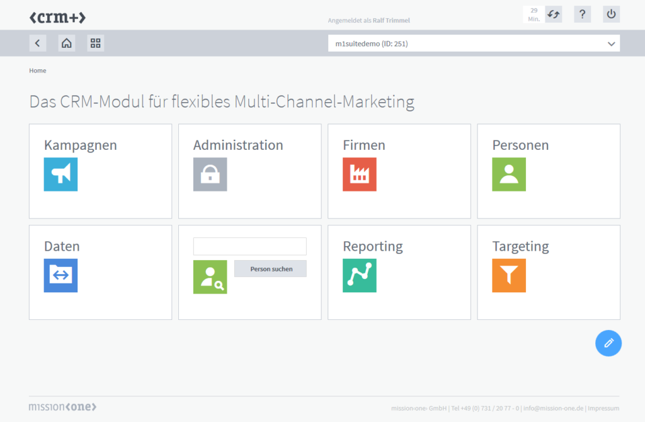The image size is (645, 422).
Task: Focus the person search text field
Action: coord(249,246)
